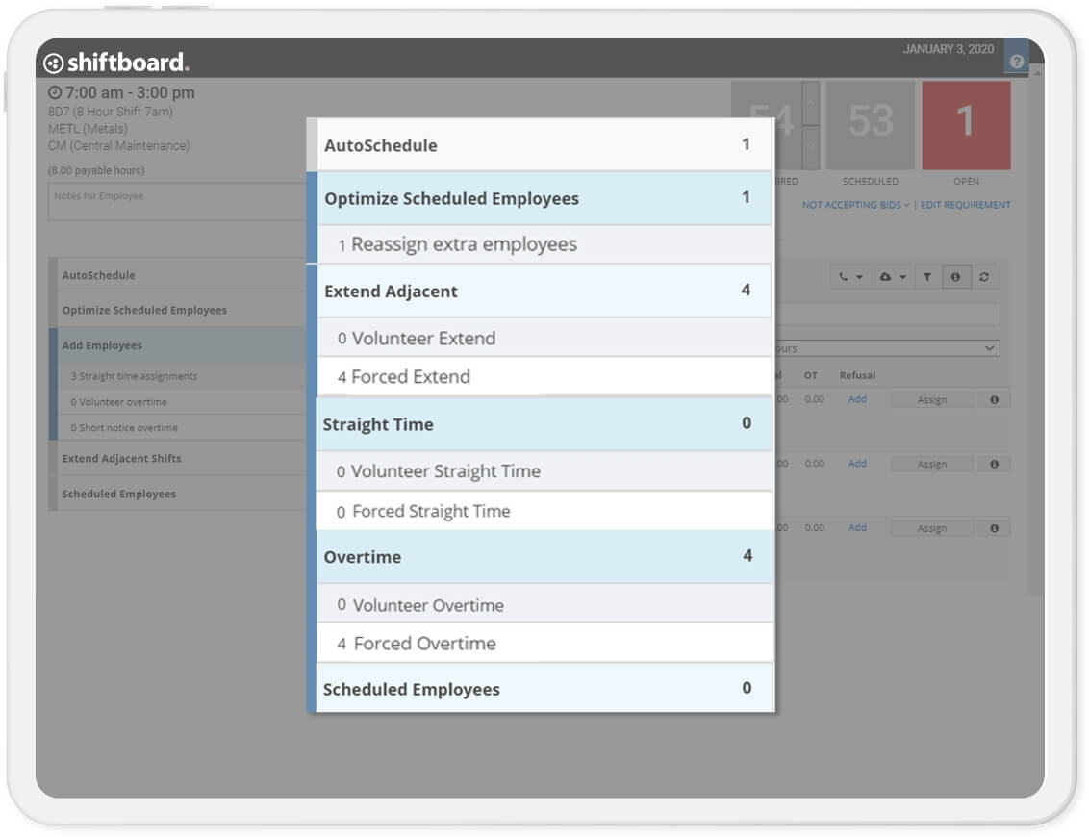Click the cloud export icon

coord(886,277)
